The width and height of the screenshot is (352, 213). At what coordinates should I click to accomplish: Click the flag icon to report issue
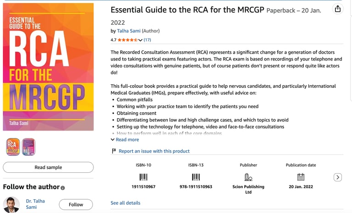point(114,151)
